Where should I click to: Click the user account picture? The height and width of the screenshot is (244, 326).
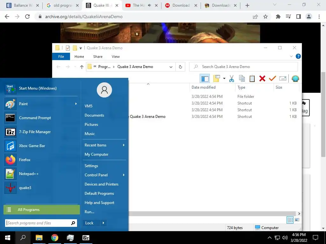point(104,90)
